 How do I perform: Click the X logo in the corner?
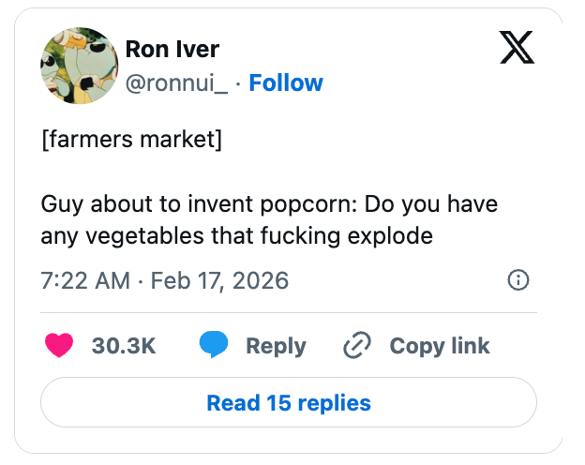(x=517, y=49)
